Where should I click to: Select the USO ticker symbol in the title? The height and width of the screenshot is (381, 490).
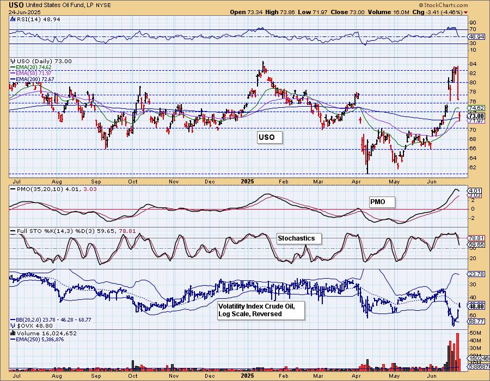pyautogui.click(x=16, y=5)
